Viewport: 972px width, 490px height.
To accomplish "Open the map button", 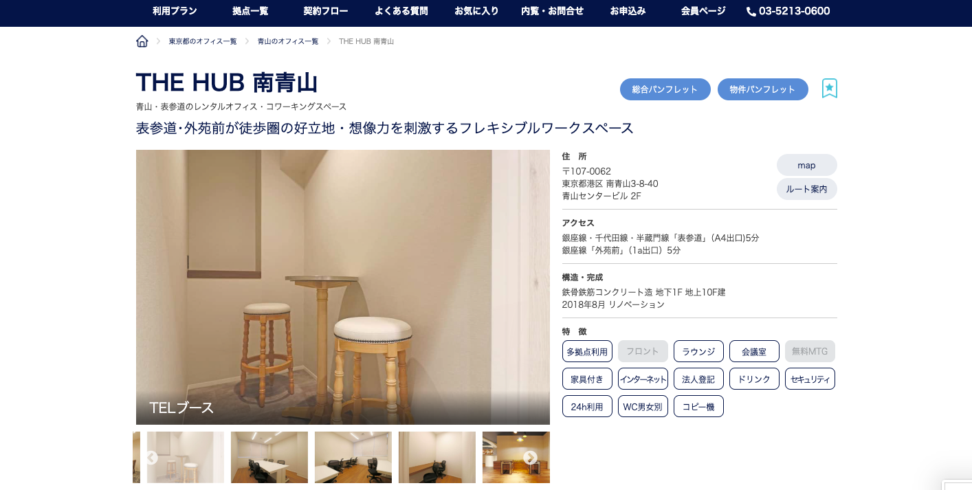I will pos(807,165).
